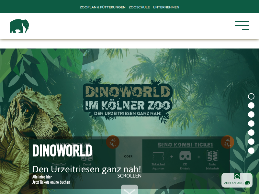Select the last carousel navigation dot

point(251,151)
